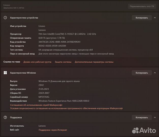The width and height of the screenshot is (159, 137).
Task: Select RAM value 8,00 ГБ
Action: coord(52,38)
